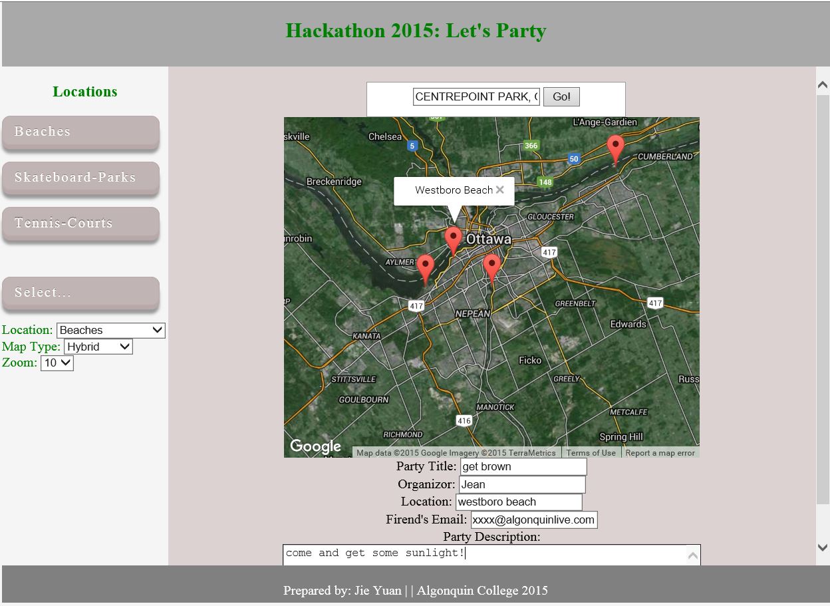The width and height of the screenshot is (830, 606).
Task: Click the Location field containing westboro beach
Action: click(519, 502)
